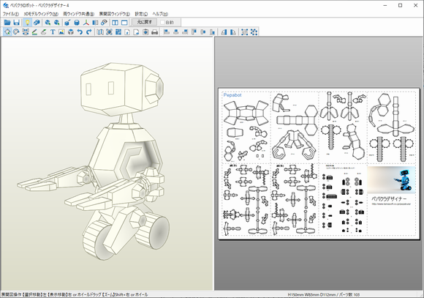Click second align icon right of printer
Screen dimensions: 424x298
coord(176,32)
